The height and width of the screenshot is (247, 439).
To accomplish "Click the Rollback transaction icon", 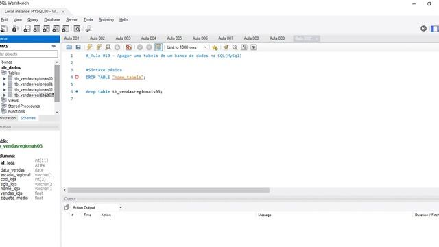I will click(149, 47).
